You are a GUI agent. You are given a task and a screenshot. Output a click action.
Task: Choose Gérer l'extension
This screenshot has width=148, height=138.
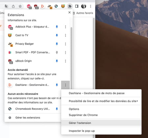(101, 123)
